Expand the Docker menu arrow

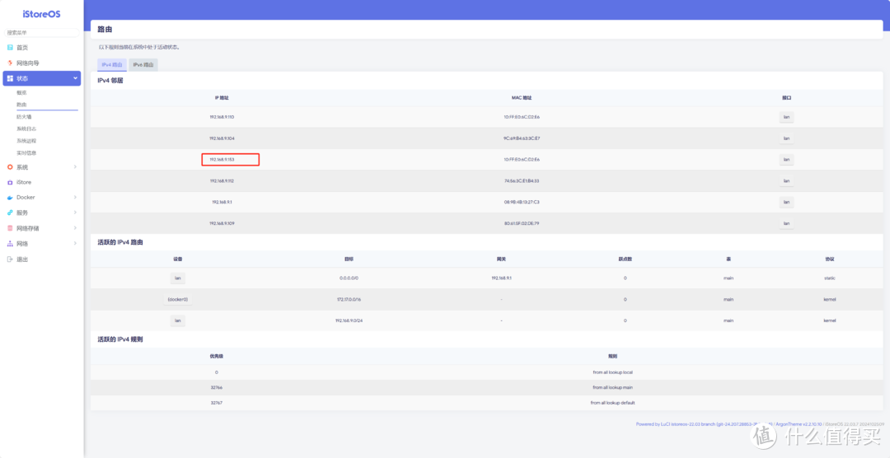(75, 198)
